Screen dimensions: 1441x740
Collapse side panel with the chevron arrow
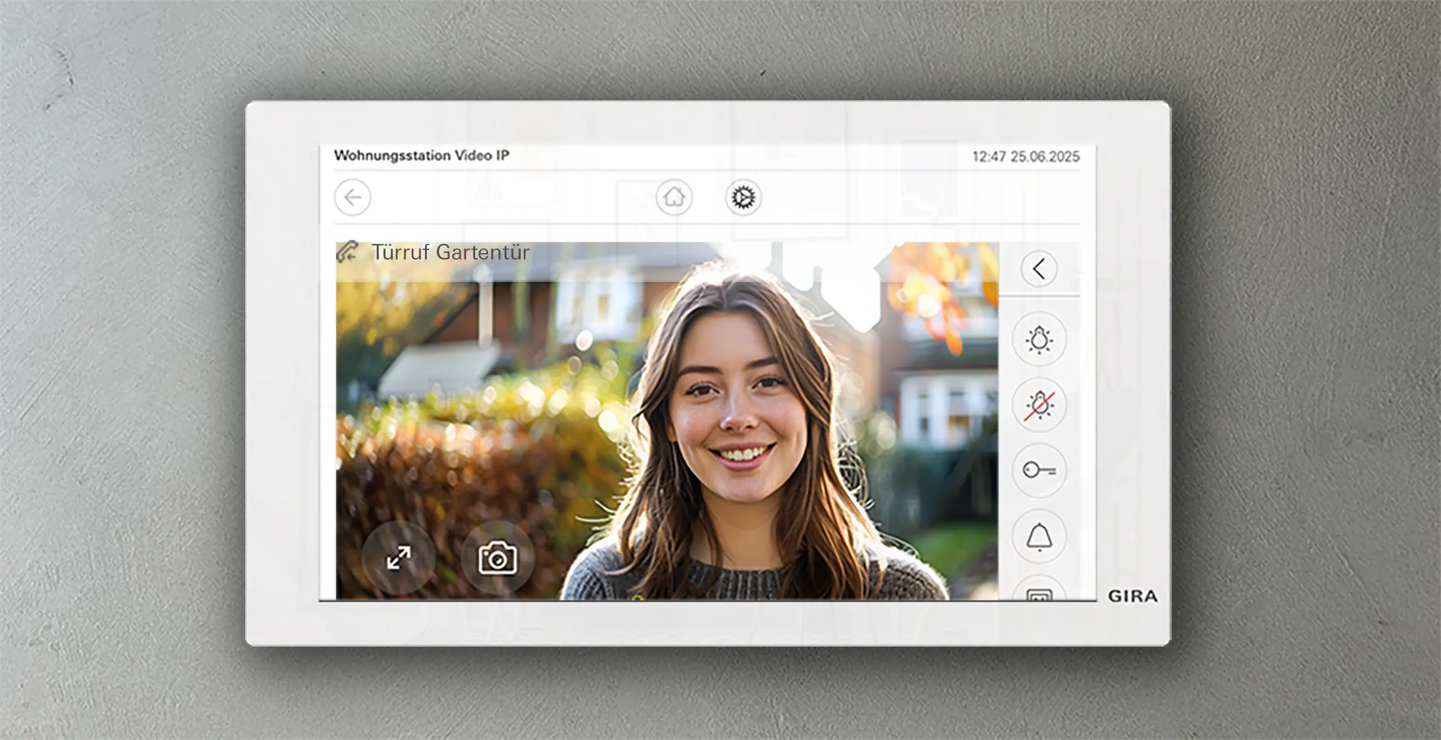coord(1039,269)
